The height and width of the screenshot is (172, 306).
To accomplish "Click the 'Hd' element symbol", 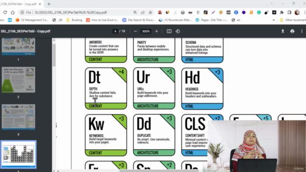I will click(192, 77).
